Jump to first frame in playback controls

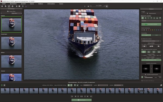pos(72,96)
